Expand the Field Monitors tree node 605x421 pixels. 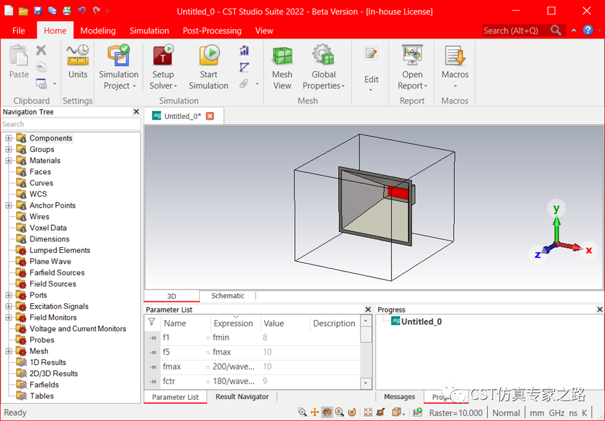[x=9, y=317]
